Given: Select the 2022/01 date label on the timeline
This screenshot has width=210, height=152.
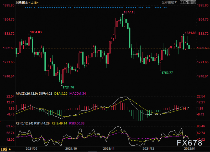Looking at the screenshot, I should [190, 149].
